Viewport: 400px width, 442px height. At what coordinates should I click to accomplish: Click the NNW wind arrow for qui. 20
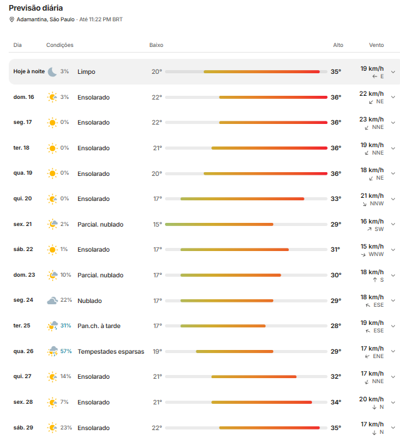tap(364, 204)
